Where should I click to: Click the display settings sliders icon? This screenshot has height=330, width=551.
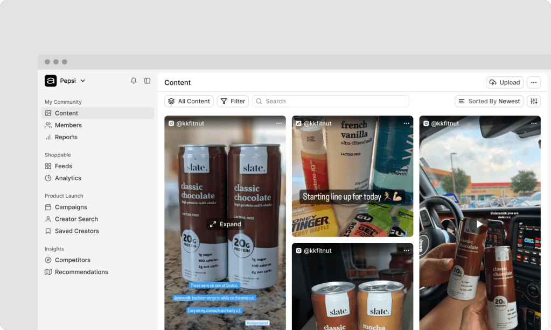tap(533, 101)
